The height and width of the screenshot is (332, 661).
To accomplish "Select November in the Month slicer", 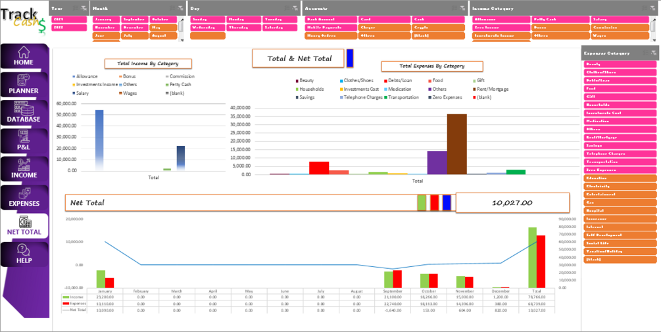I will [x=107, y=28].
